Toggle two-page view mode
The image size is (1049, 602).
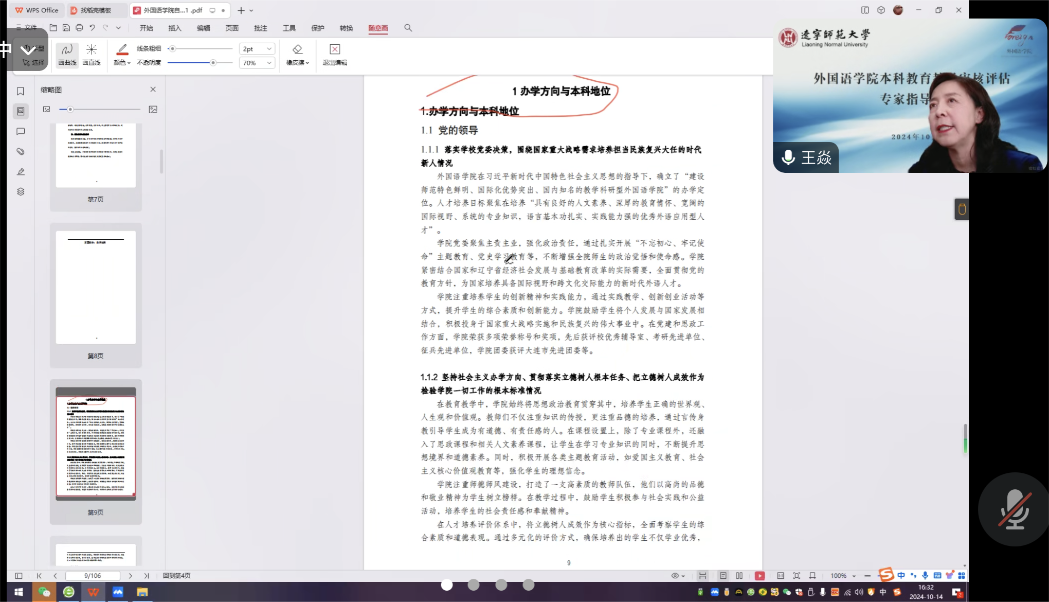tap(739, 575)
